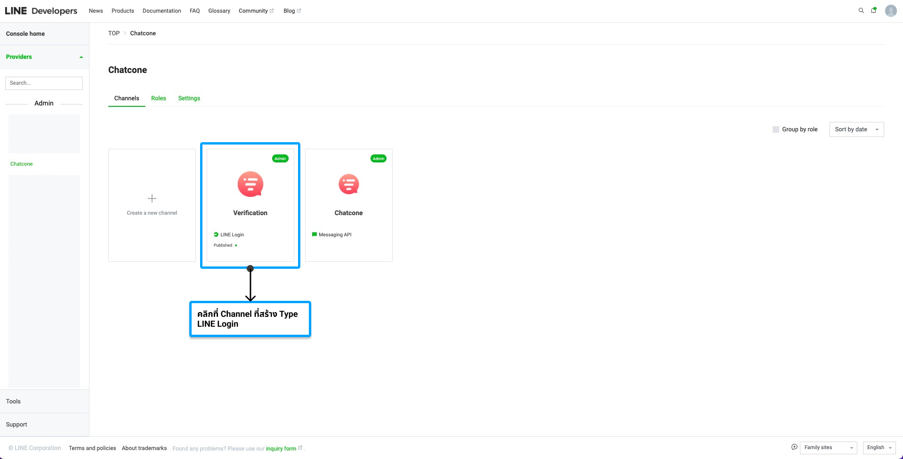Click the Messaging API label text
Viewport: 903px width, 459px height.
coord(335,235)
